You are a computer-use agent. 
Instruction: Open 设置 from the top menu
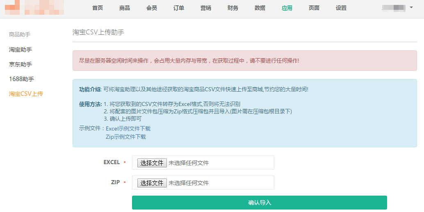341,8
